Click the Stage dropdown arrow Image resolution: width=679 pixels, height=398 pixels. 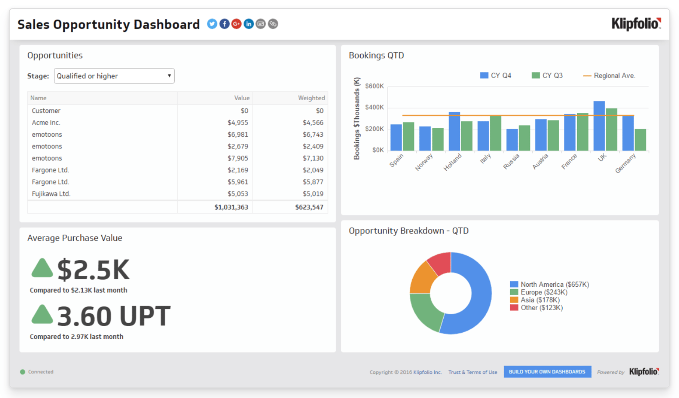tap(169, 76)
